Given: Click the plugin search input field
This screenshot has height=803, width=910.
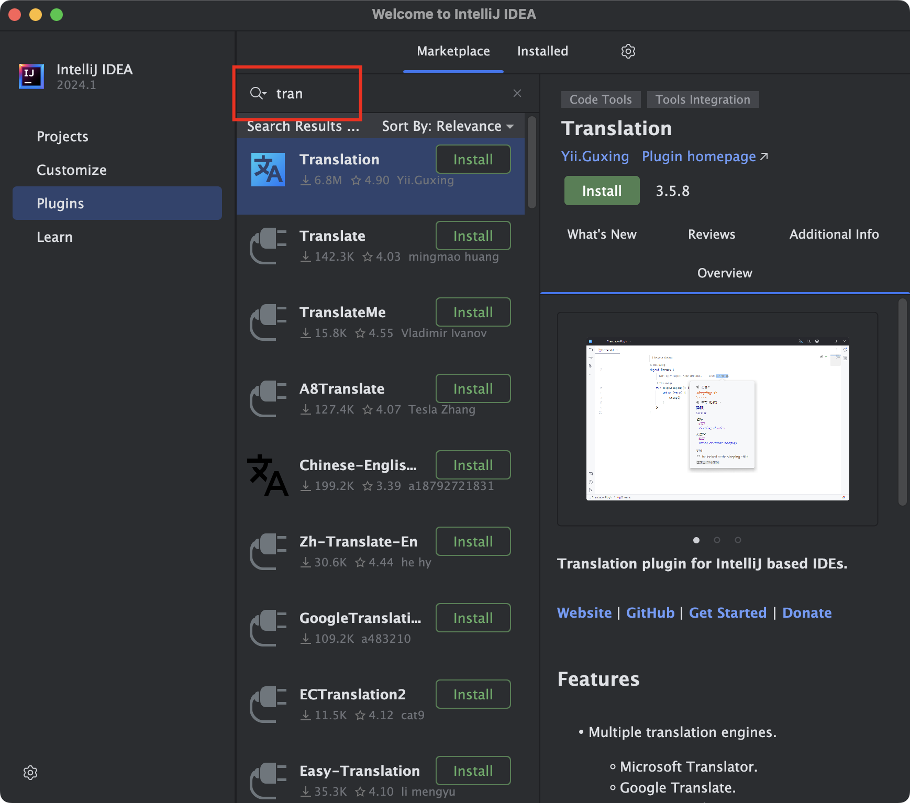Looking at the screenshot, I should pos(387,93).
